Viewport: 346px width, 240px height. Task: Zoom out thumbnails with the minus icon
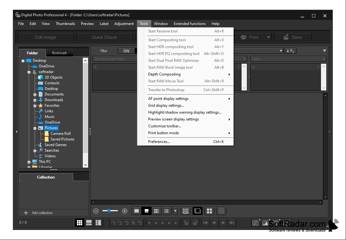coord(96,211)
